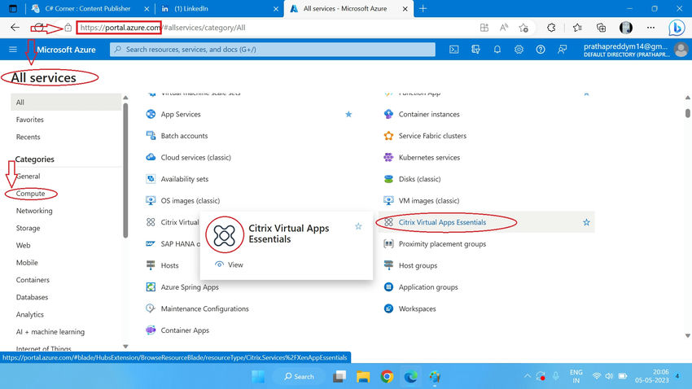Click the Application groups icon
The width and height of the screenshot is (692, 389).
tap(388, 287)
